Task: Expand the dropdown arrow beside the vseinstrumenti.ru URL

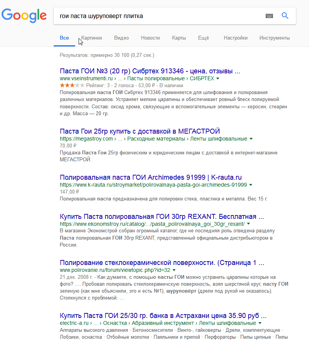Action: click(x=218, y=78)
